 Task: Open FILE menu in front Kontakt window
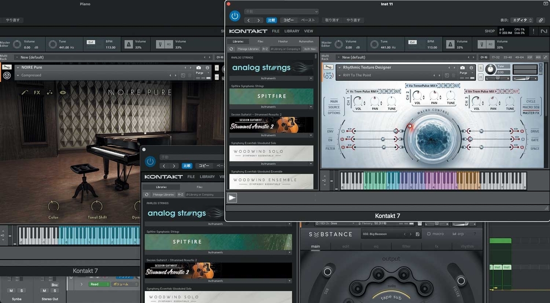click(x=276, y=31)
